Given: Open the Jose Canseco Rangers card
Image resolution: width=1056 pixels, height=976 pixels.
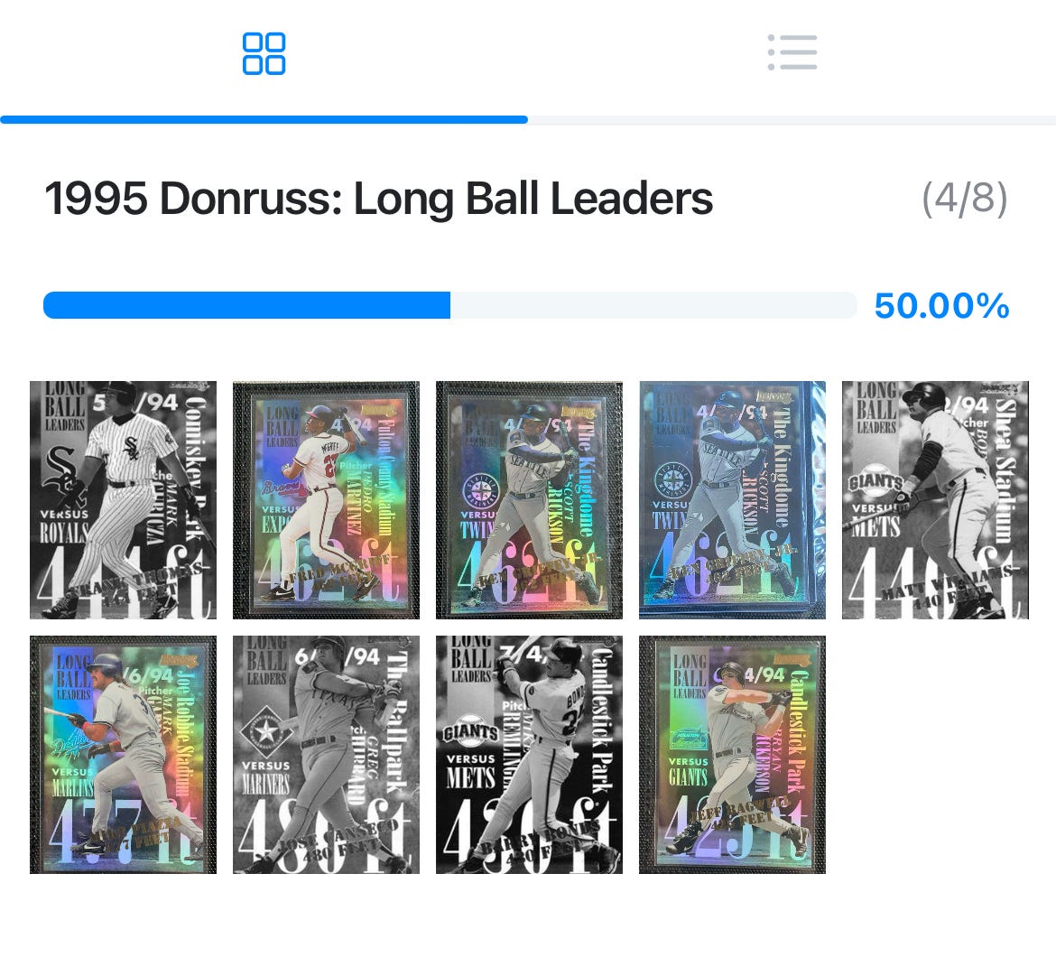Looking at the screenshot, I should 326,755.
